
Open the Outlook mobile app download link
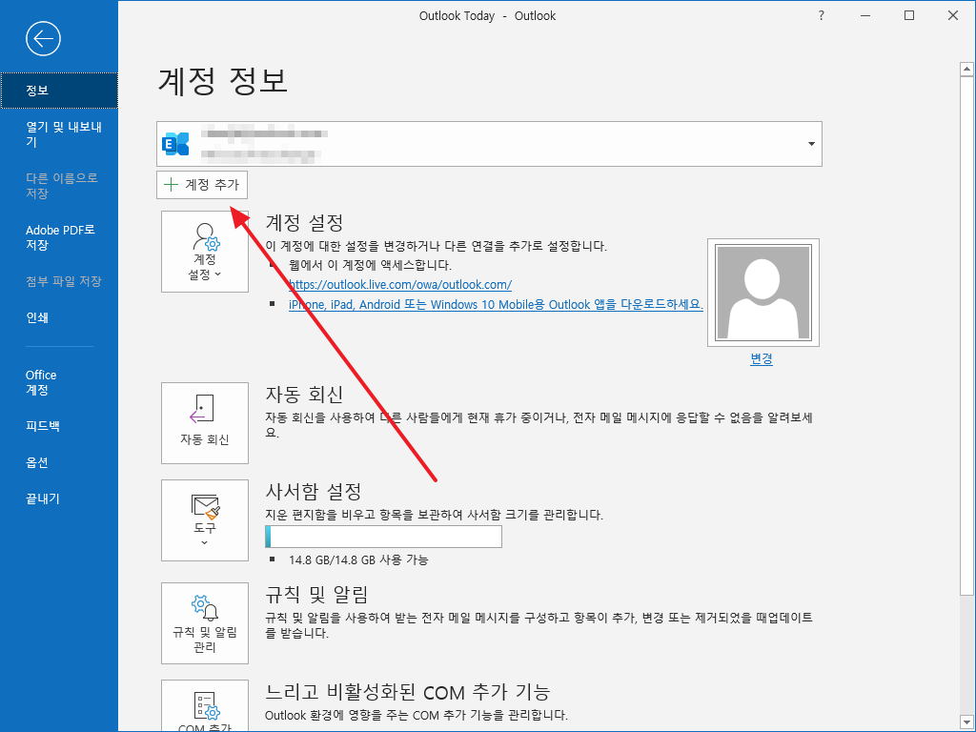pyautogui.click(x=496, y=304)
